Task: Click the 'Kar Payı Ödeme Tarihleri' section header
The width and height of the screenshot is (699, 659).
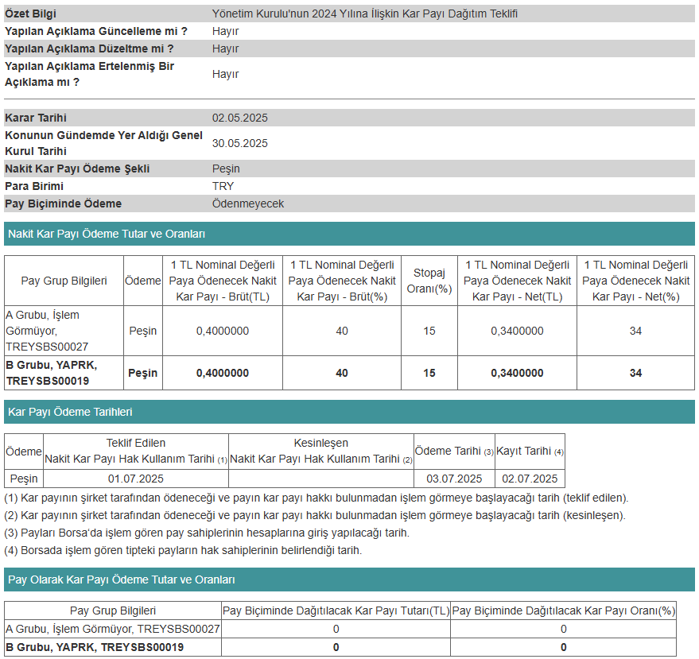Action: 350,412
